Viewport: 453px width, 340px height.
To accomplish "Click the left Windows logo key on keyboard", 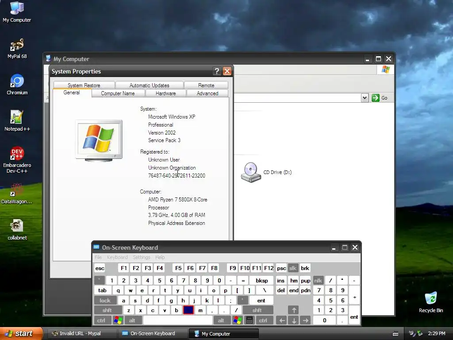I will [x=118, y=321].
